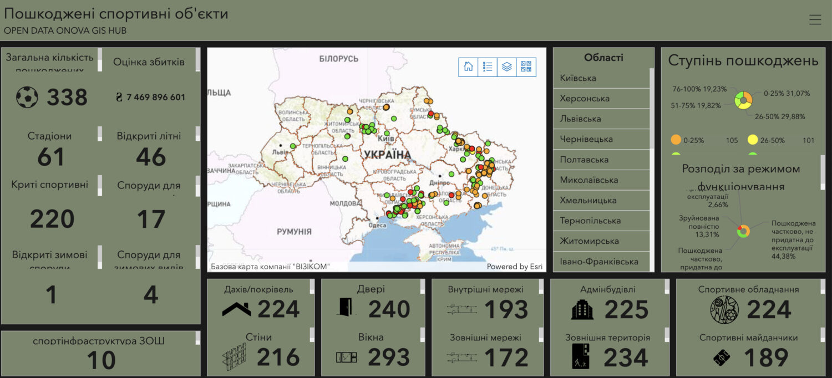Click the Одеса city label on the map

[x=377, y=225]
